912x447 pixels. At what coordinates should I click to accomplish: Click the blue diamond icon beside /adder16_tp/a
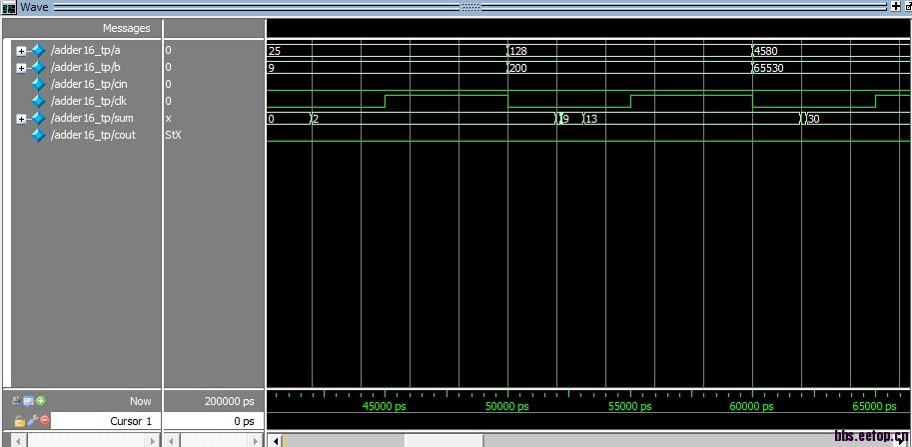tap(38, 51)
